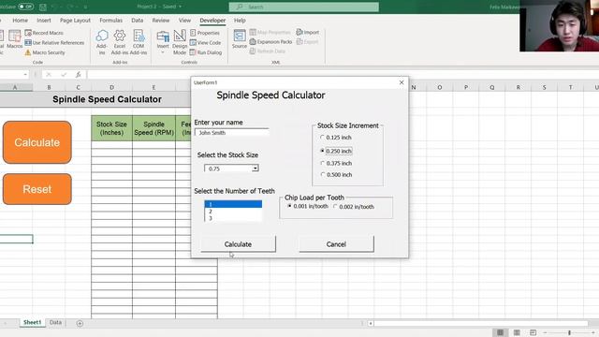Click View Code in Controls group
The width and height of the screenshot is (599, 337).
point(206,43)
